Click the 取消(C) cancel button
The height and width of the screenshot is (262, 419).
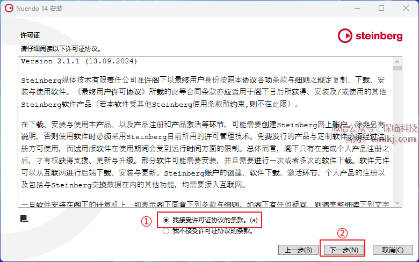point(393,250)
